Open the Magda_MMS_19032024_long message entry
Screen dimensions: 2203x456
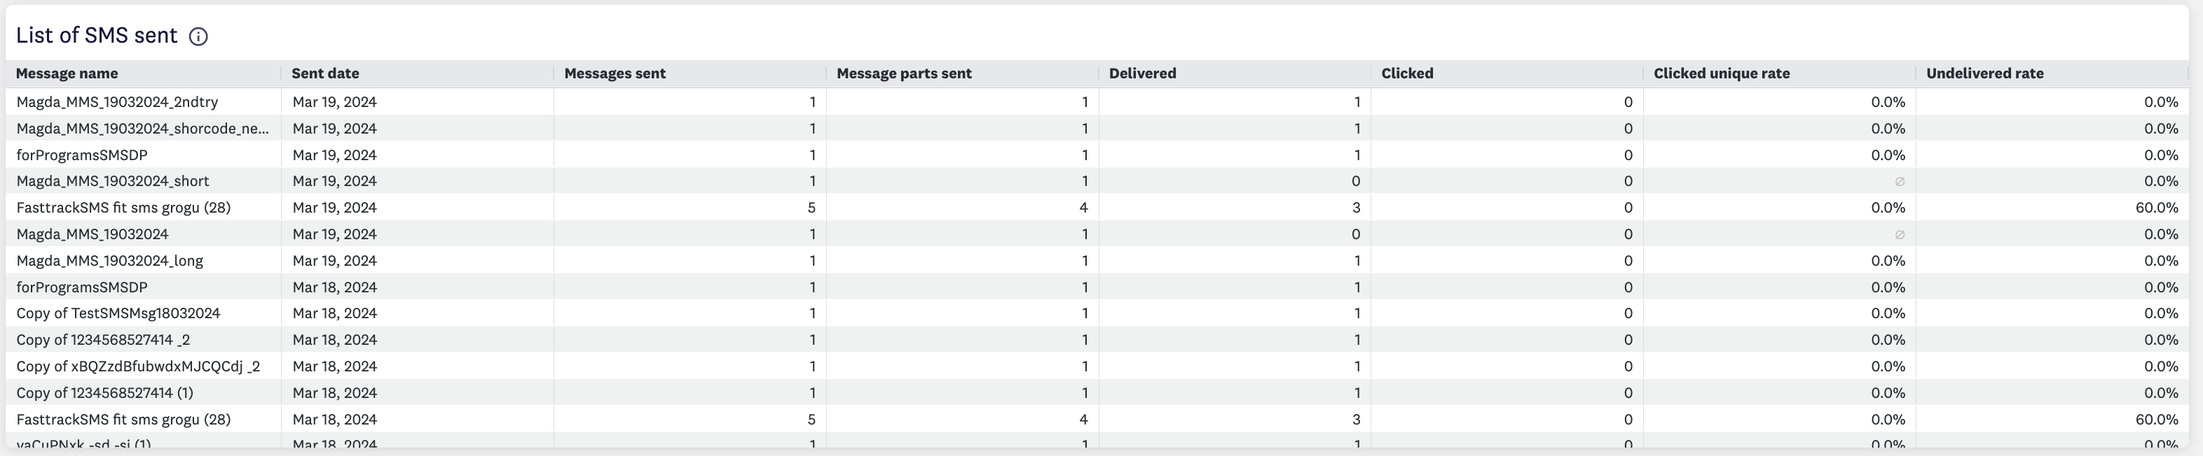point(109,260)
